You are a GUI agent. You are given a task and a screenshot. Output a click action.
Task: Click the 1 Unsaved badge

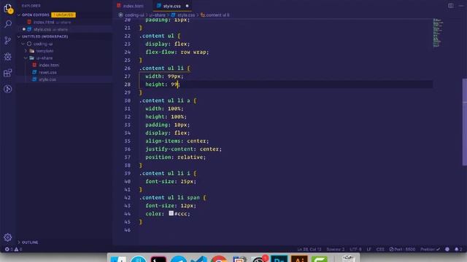[63, 15]
